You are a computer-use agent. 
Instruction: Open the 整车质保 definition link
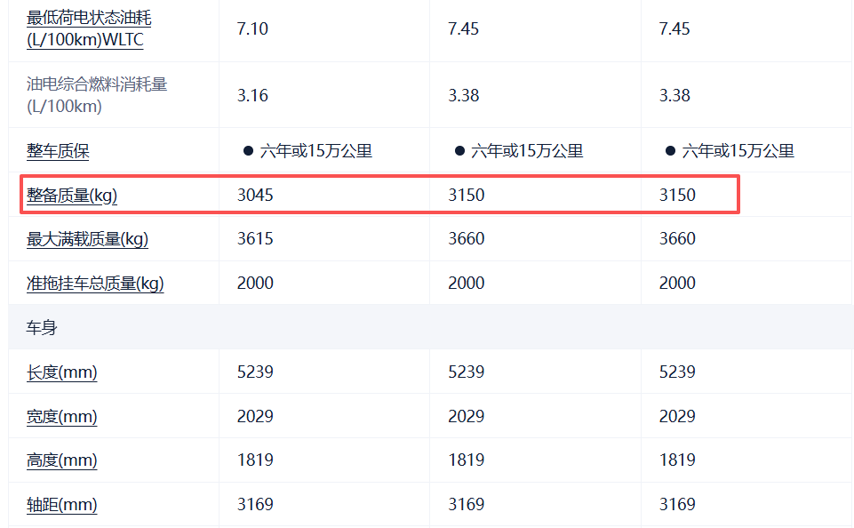58,151
